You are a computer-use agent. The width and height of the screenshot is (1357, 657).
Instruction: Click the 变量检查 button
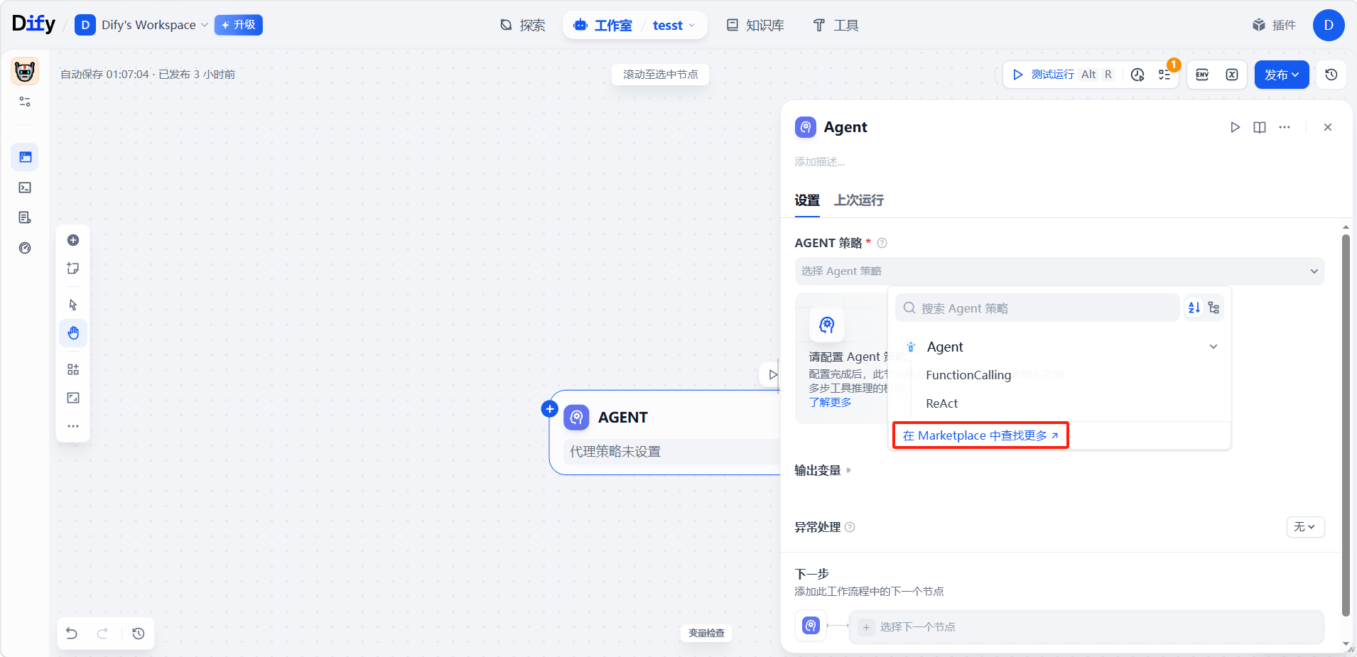click(x=706, y=633)
